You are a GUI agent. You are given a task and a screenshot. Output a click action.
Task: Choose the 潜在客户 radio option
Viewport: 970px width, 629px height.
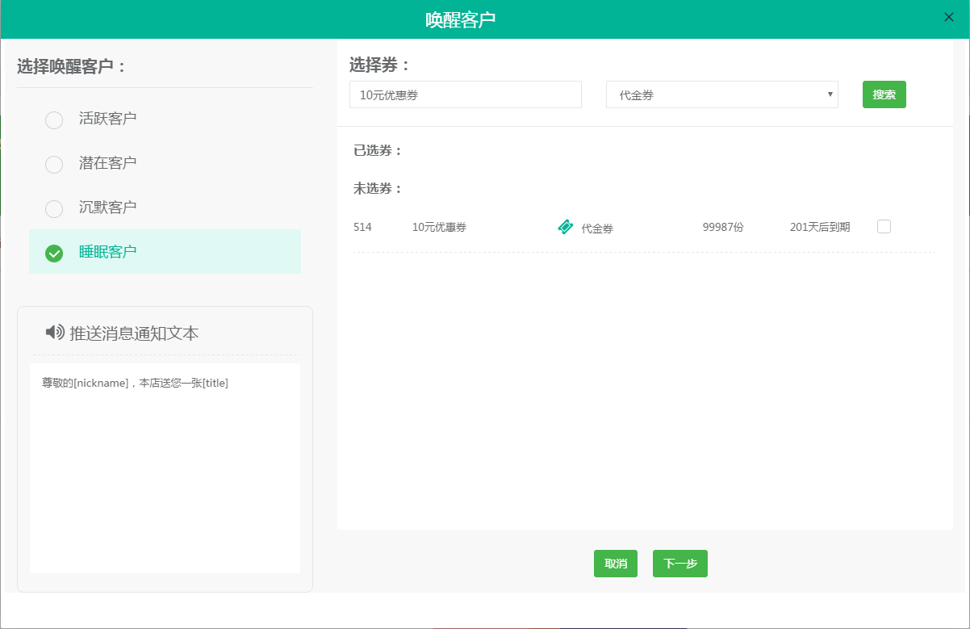[x=54, y=165]
